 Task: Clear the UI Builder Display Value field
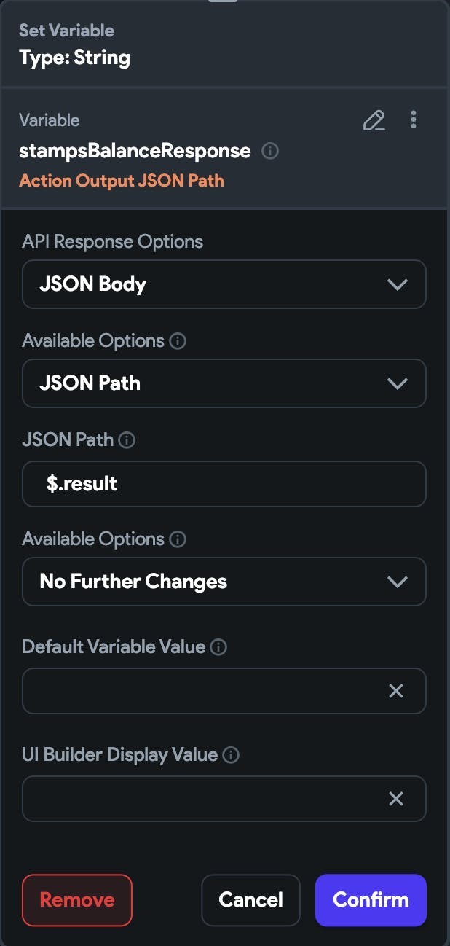coord(396,799)
